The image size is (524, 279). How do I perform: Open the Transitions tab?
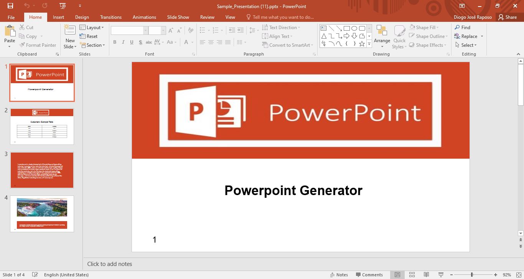[x=110, y=17]
